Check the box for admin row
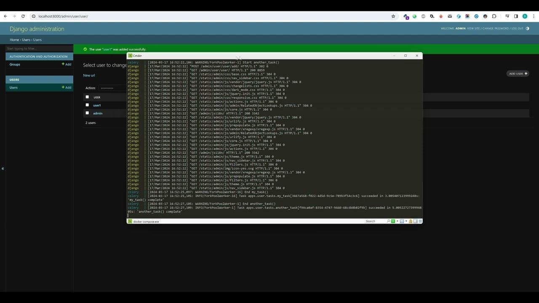The height and width of the screenshot is (303, 539). (x=87, y=113)
